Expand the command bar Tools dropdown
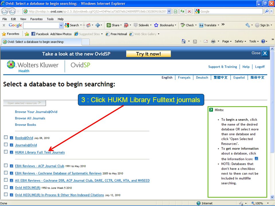The width and height of the screenshot is (275, 206). tap(254, 41)
